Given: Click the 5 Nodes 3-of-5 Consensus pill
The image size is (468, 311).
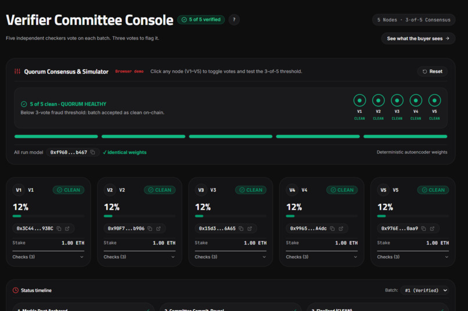Looking at the screenshot, I should click(413, 20).
